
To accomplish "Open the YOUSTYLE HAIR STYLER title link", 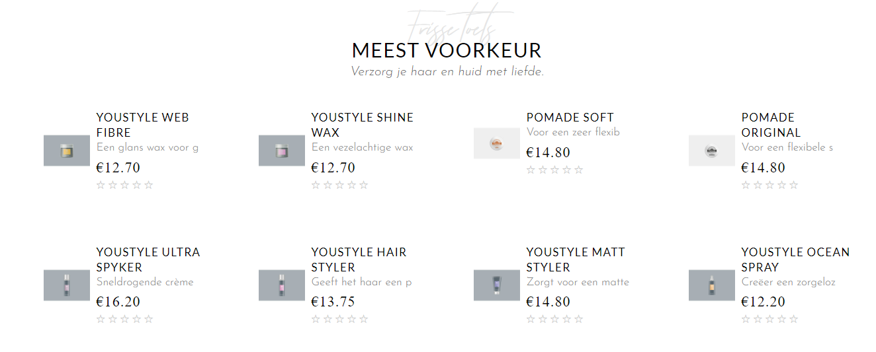I will point(359,260).
